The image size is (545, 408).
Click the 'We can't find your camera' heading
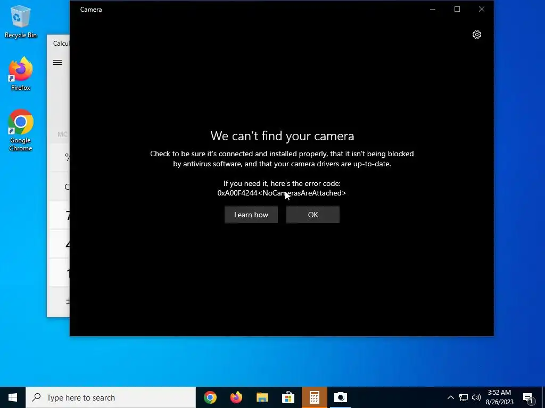click(x=282, y=136)
